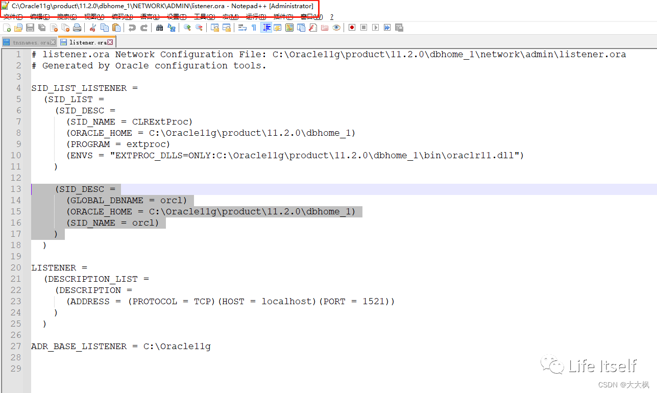Zoom out with the magnifier minus icon
The height and width of the screenshot is (393, 657).
[199, 28]
